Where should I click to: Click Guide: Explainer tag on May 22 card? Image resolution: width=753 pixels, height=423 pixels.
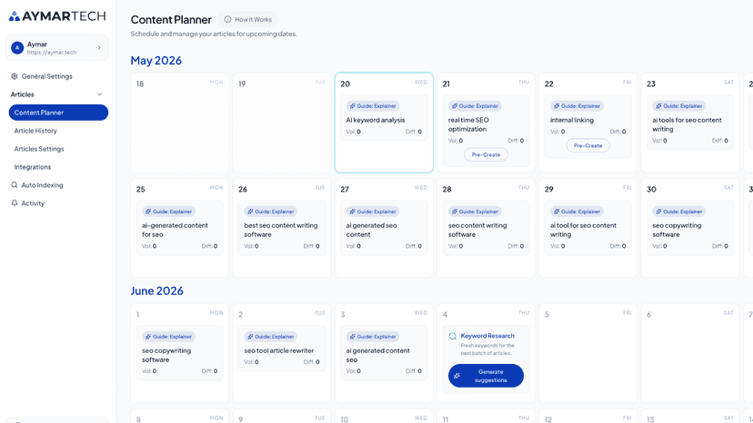coord(577,106)
